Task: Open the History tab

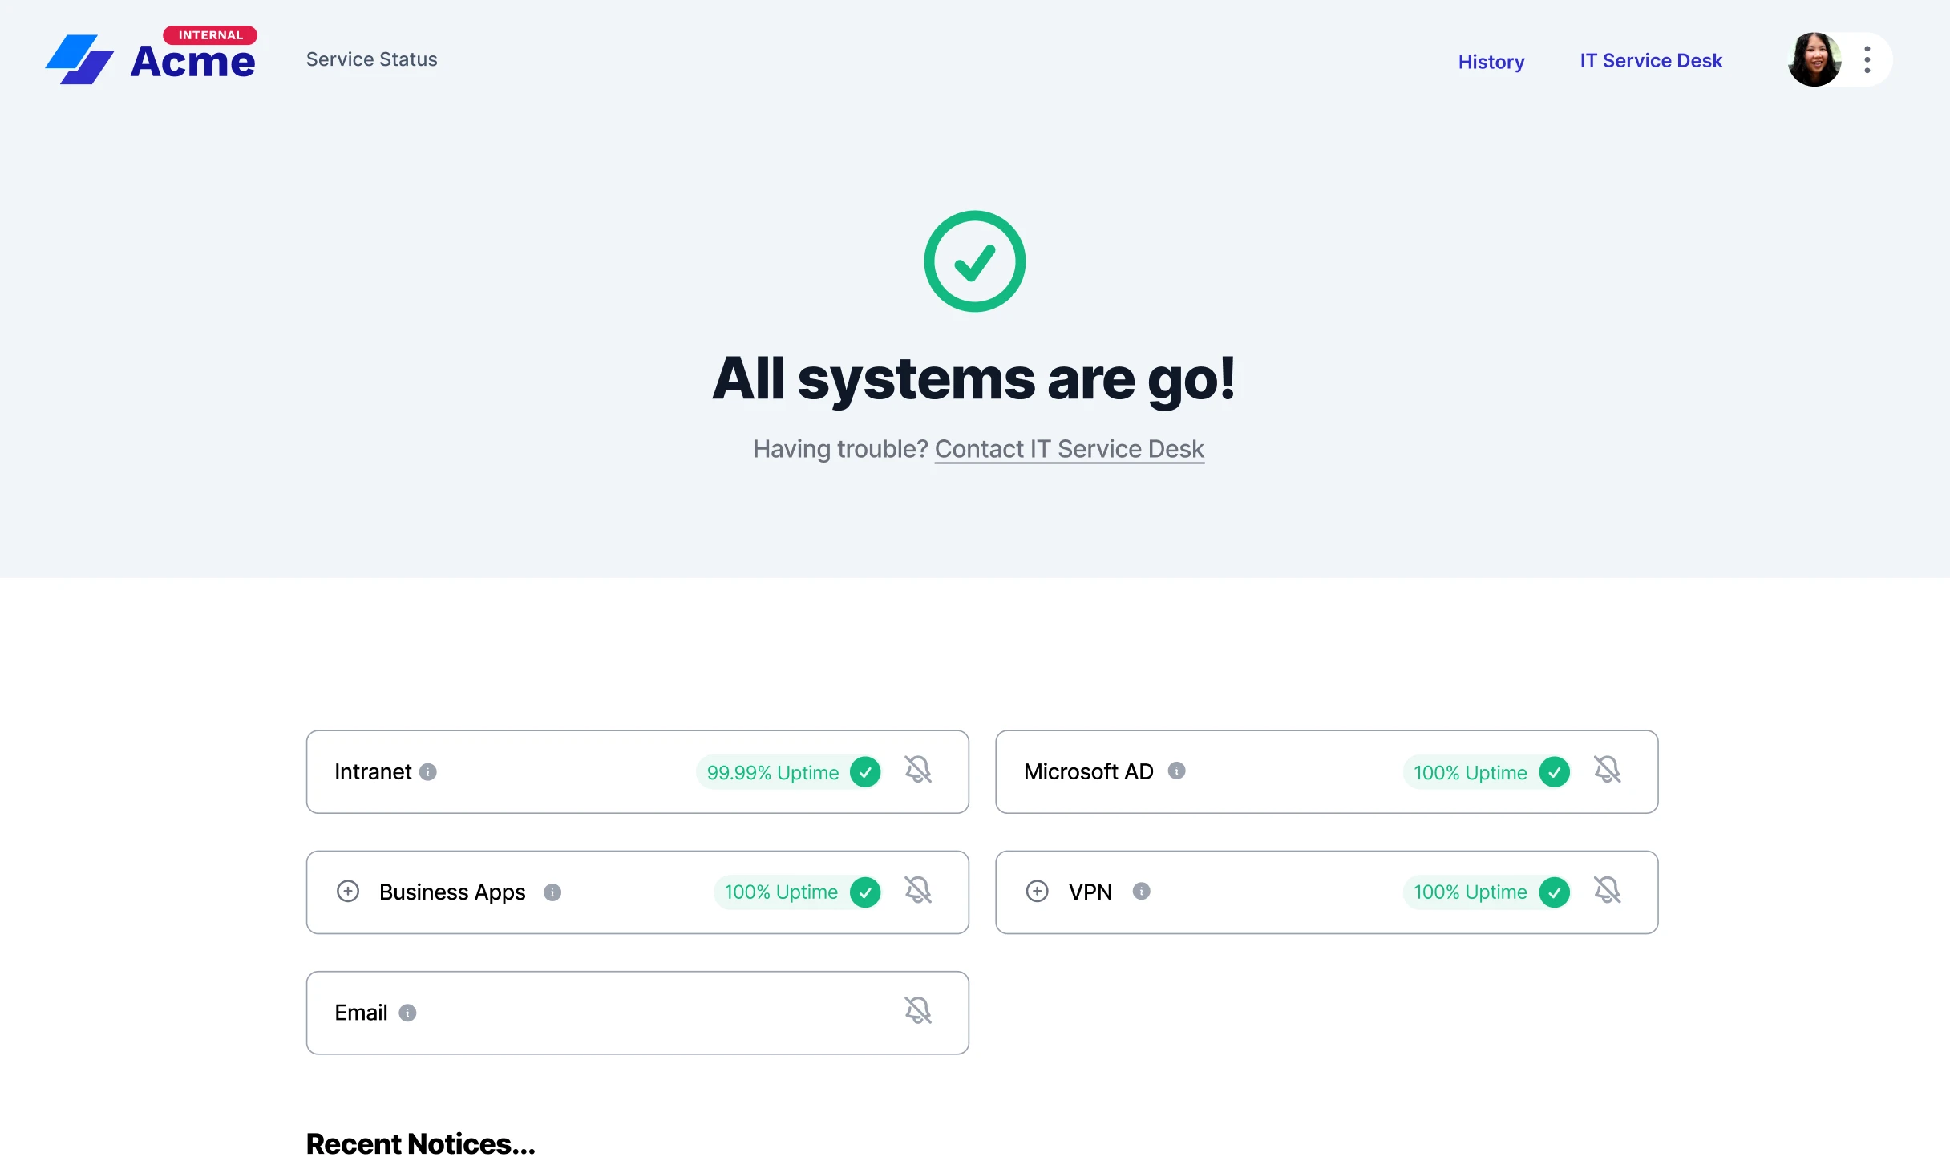Action: coord(1490,59)
